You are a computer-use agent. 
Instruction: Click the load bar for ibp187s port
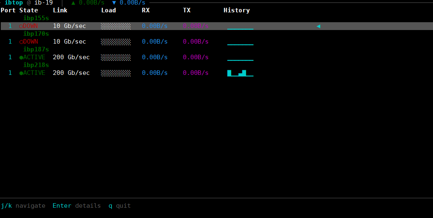[116, 58]
